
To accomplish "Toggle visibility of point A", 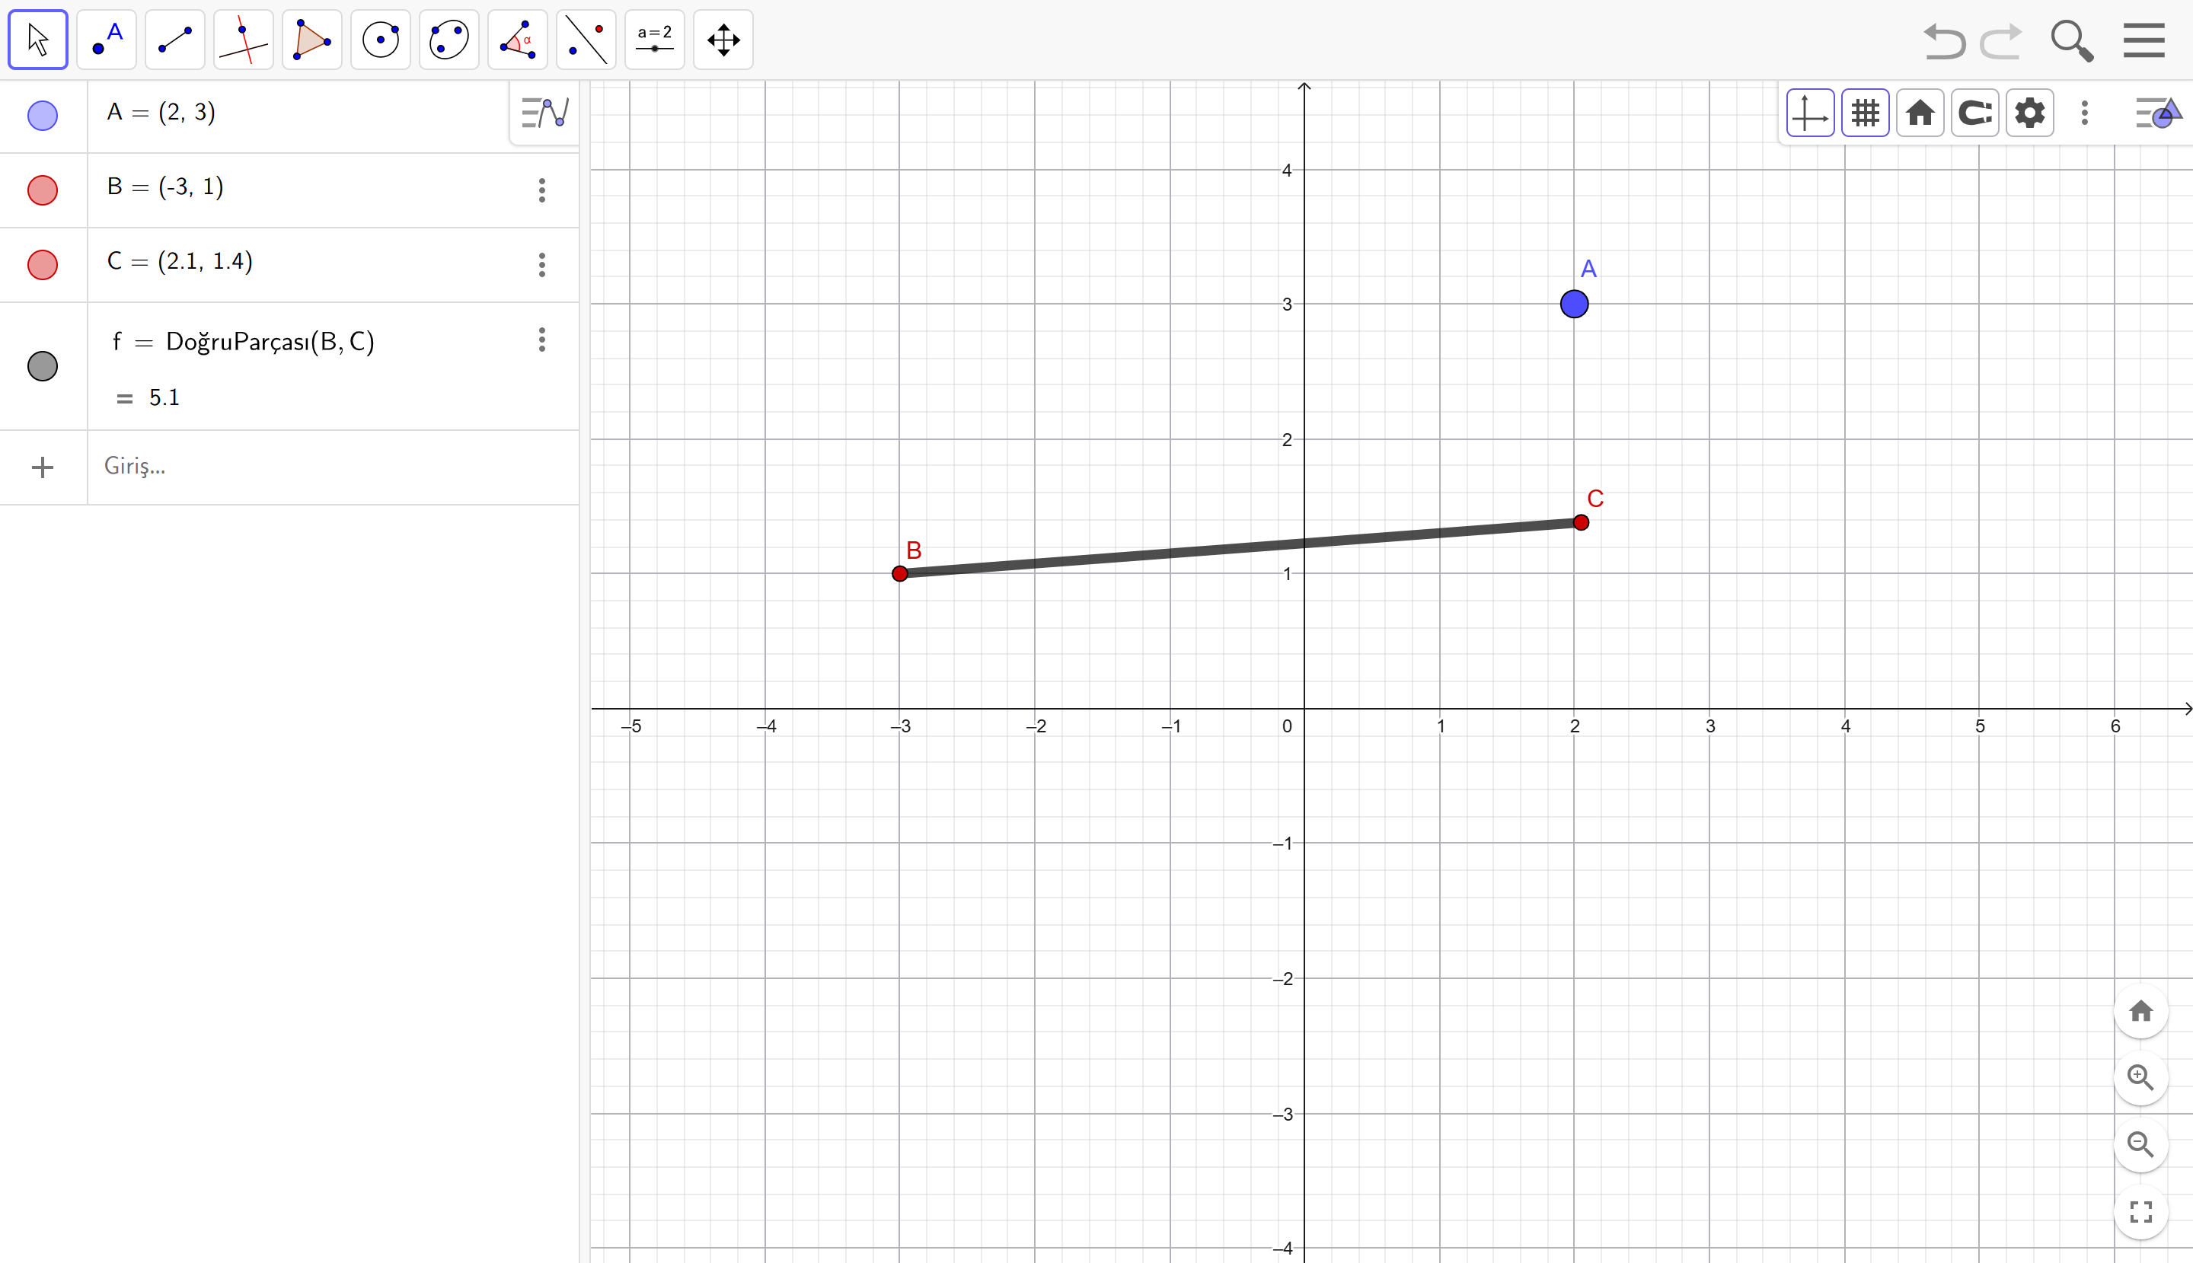I will [x=43, y=116].
